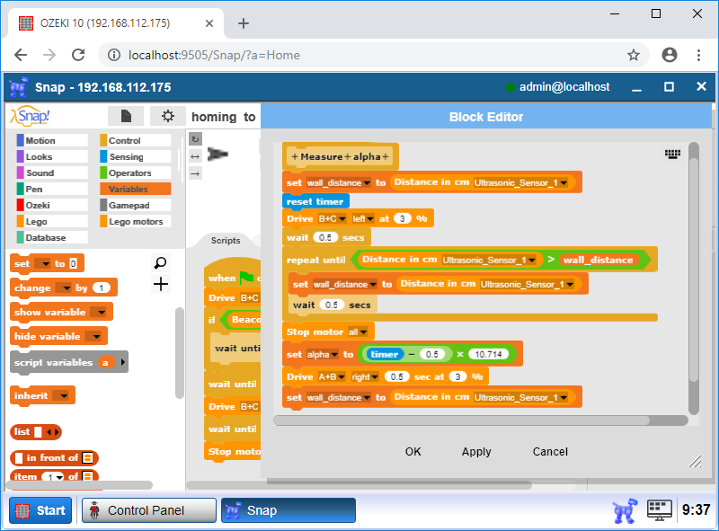Open Control Panel from taskbar
Viewport: 719px width, 531px height.
pos(149,510)
